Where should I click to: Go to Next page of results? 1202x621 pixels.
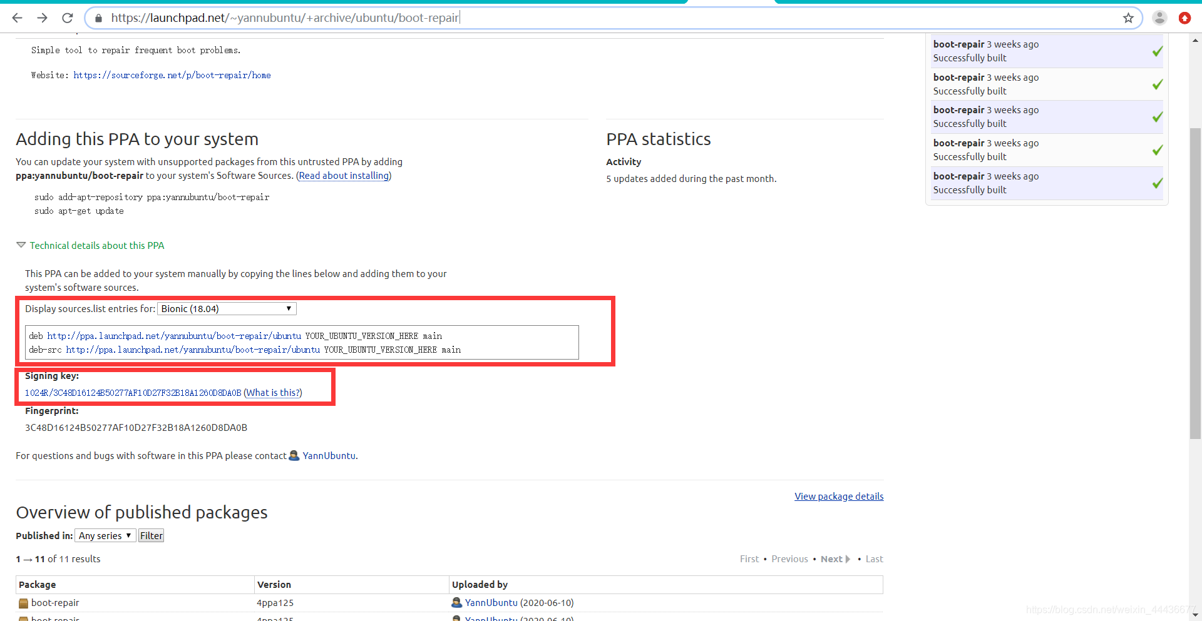pos(831,559)
